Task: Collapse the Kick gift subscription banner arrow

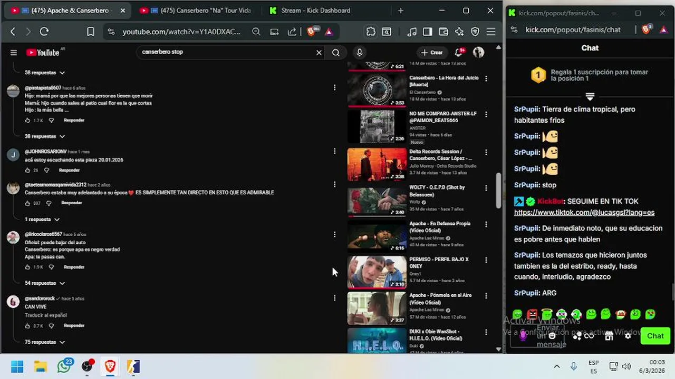Action: tap(590, 96)
